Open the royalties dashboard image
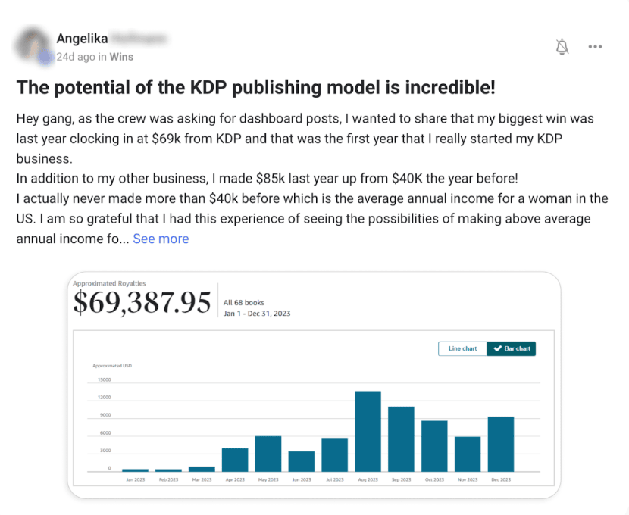Screen dimensions: 629x515 coord(314,386)
